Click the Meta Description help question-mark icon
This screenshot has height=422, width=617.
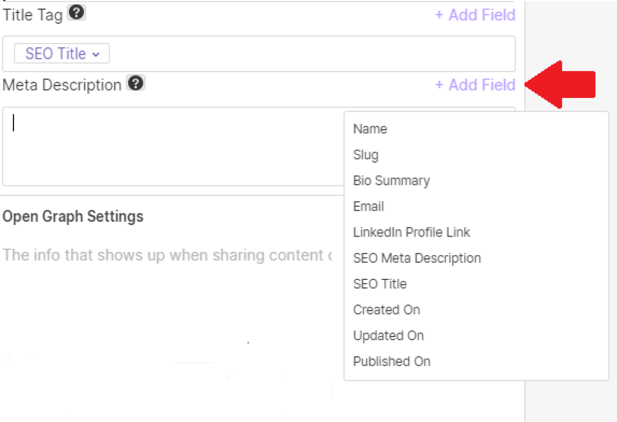click(x=136, y=82)
